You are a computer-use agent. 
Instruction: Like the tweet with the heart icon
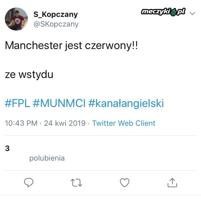[124, 183]
